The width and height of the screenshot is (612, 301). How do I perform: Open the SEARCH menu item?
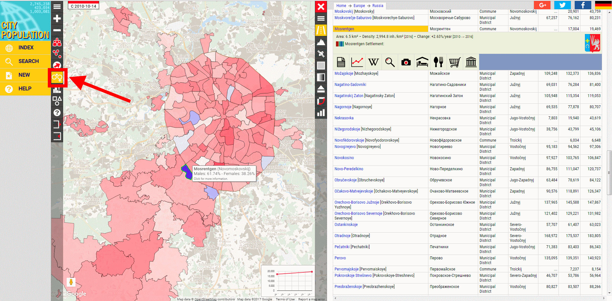coord(28,61)
